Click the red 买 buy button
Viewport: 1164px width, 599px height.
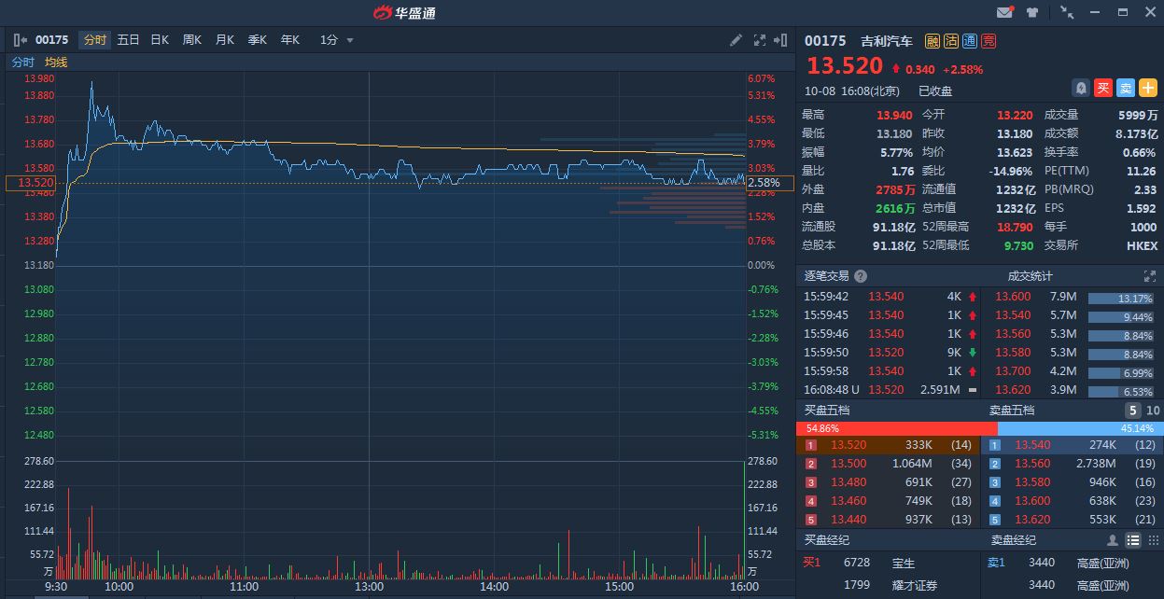point(1103,88)
